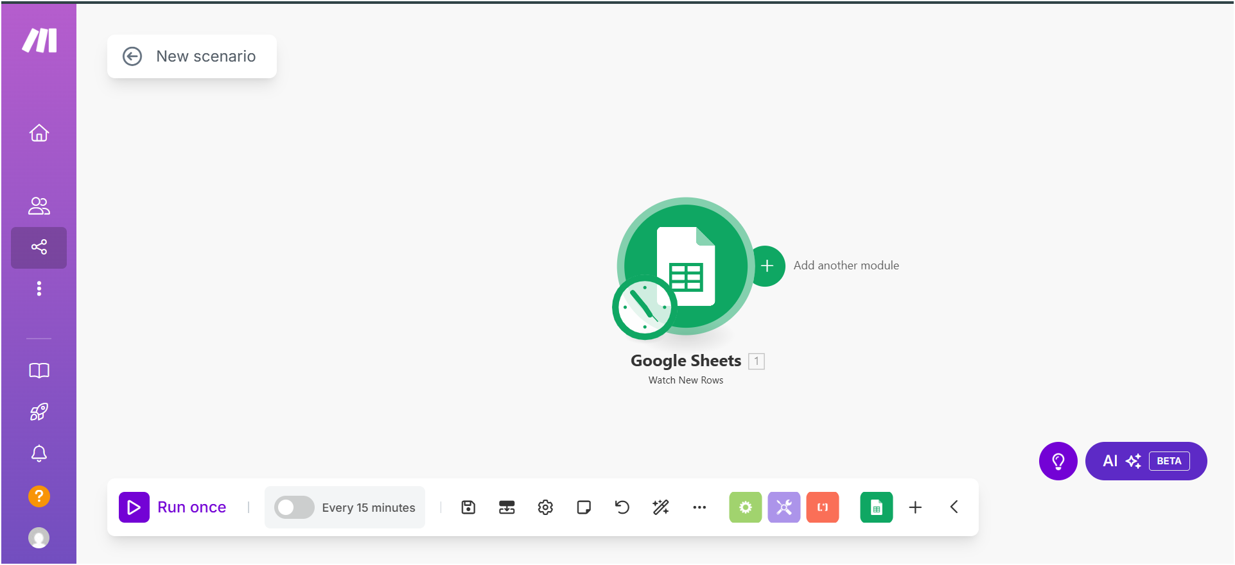Open the green Google Sheets favorite icon
Screen dimensions: 1235x565
[877, 507]
